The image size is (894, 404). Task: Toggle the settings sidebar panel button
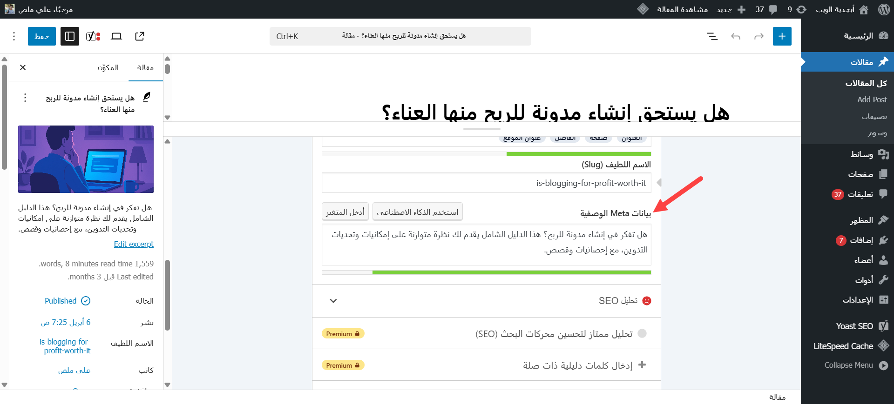[x=70, y=36]
